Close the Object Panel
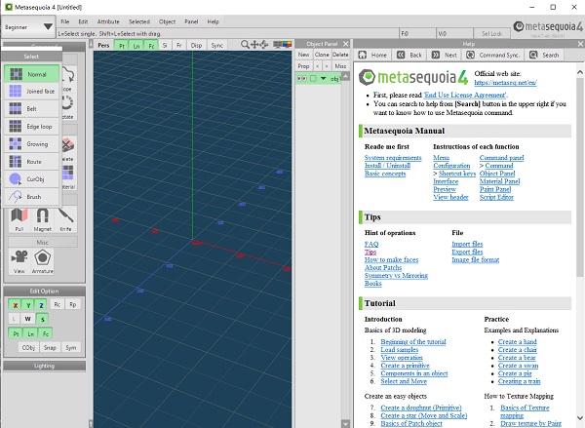The height and width of the screenshot is (428, 585). point(345,44)
